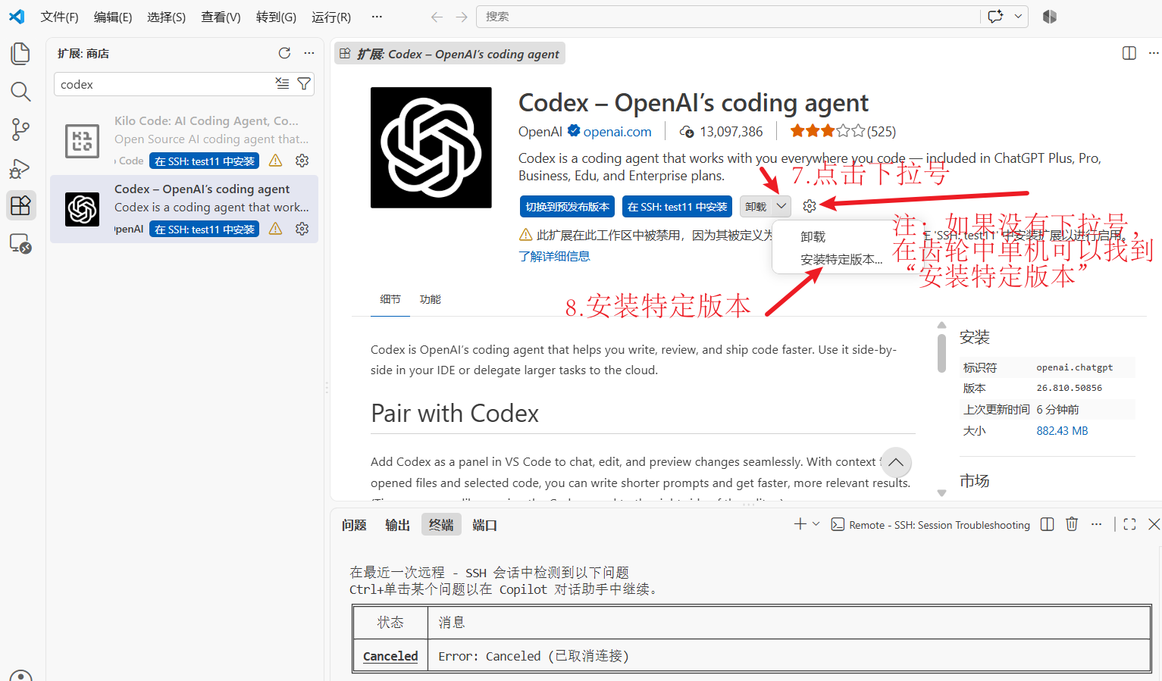Viewport: 1162px width, 681px height.
Task: Open more actions in the terminal panel
Action: pos(1096,524)
